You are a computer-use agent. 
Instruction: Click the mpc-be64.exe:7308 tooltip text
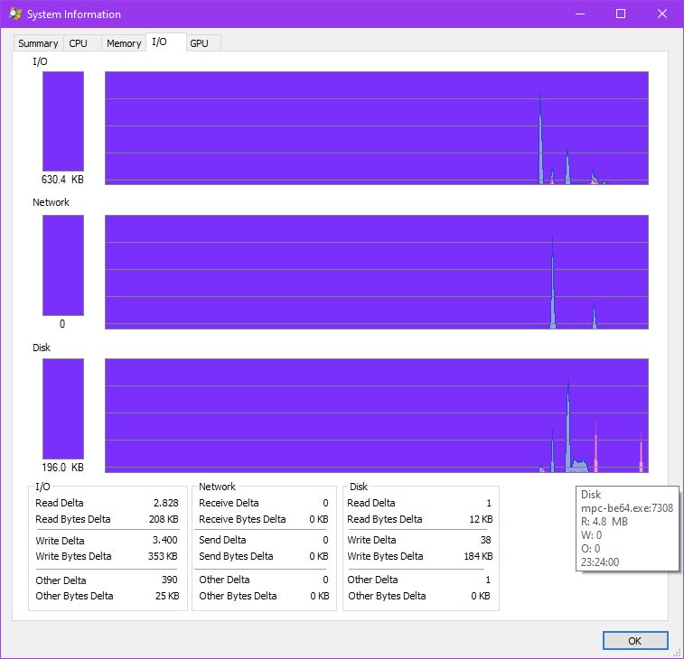627,508
